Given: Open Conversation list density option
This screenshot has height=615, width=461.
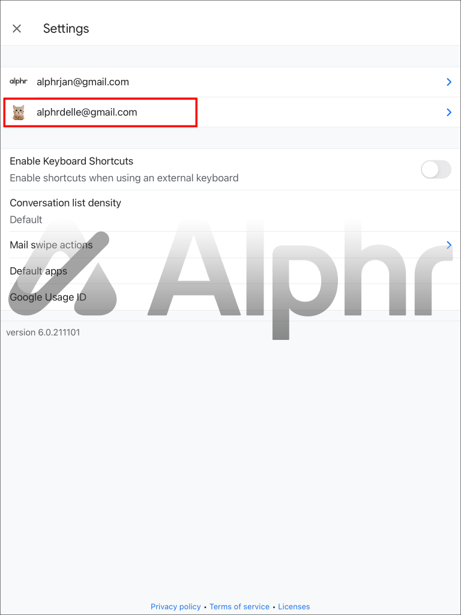Looking at the screenshot, I should pos(230,211).
